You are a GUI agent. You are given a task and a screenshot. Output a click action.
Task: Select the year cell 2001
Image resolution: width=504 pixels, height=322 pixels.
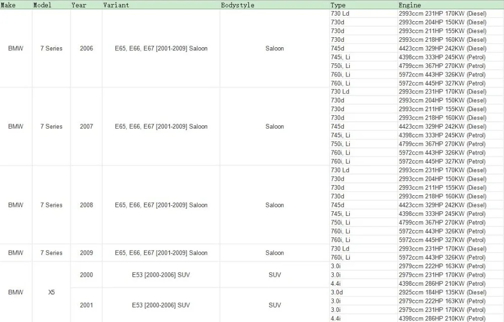[87, 305]
